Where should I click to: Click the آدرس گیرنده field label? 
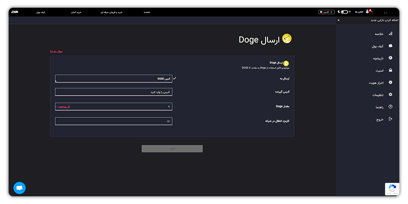[282, 92]
